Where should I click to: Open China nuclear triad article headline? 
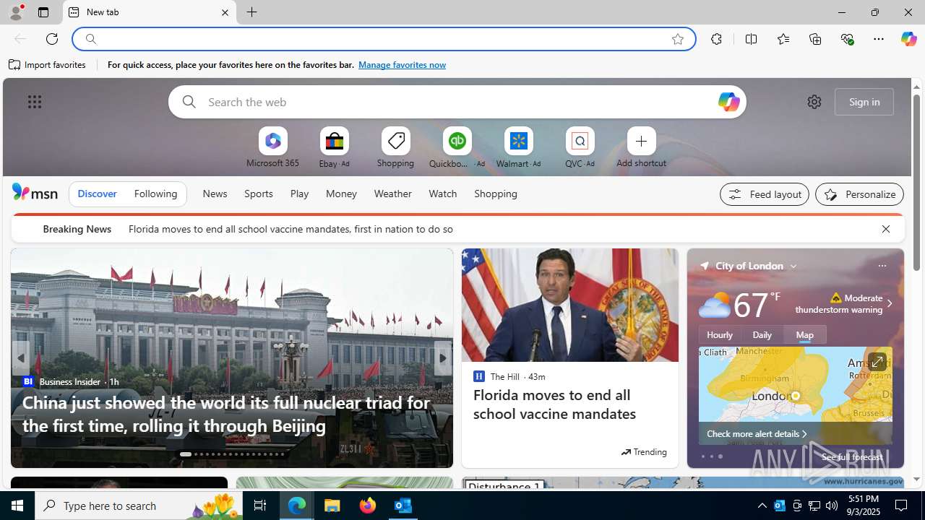point(226,414)
